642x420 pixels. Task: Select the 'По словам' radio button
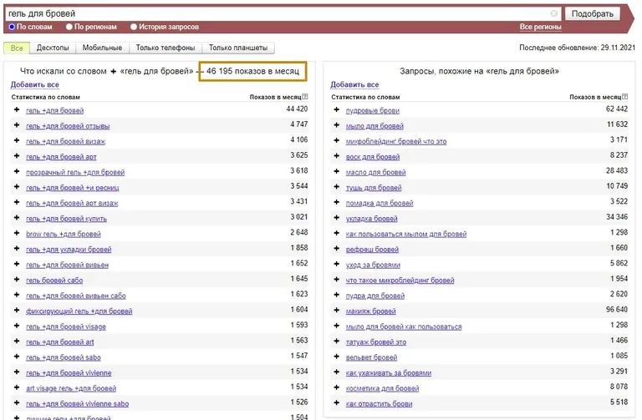[12, 27]
